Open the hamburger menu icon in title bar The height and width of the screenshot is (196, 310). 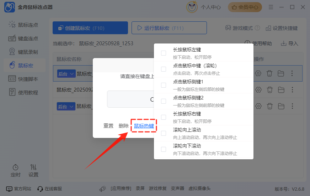pyautogui.click(x=271, y=7)
